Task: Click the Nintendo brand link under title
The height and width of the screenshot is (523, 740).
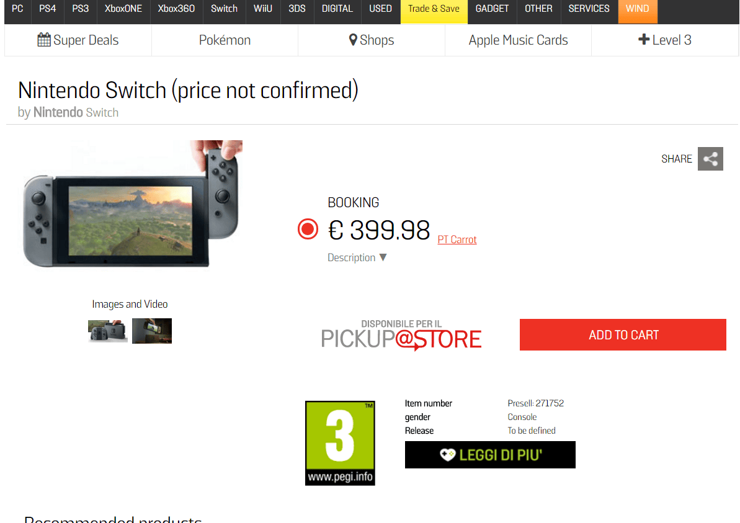Action: [58, 112]
